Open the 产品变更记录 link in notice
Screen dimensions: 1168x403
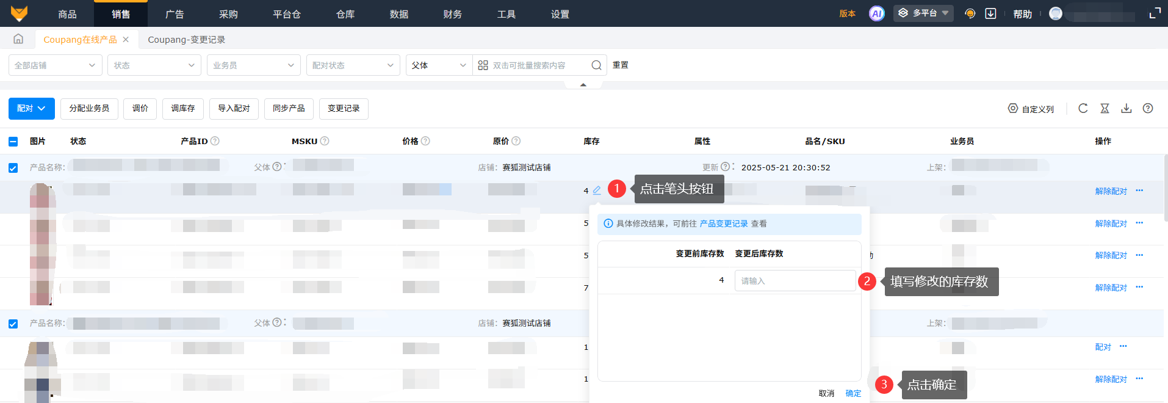[x=723, y=224]
